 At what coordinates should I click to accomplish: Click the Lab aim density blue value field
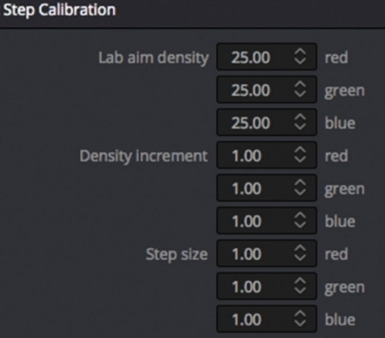click(251, 123)
